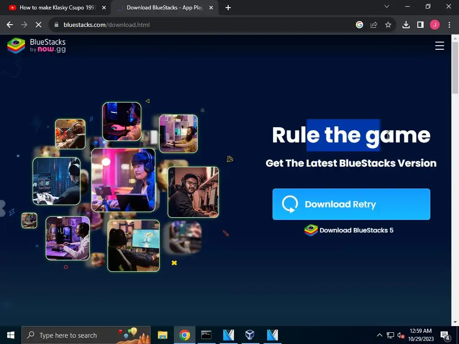Click the center gamer with headset photo
This screenshot has height=344, width=459.
tap(123, 180)
